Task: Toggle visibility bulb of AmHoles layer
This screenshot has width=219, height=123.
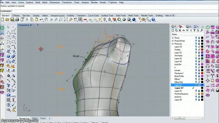Action: [196, 55]
